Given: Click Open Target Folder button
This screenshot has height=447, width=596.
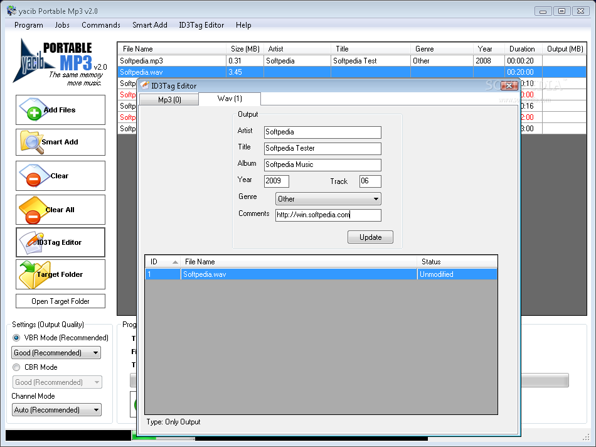Looking at the screenshot, I should [x=60, y=301].
